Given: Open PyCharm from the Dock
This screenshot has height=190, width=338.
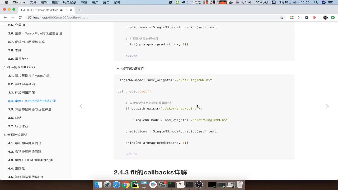Looking at the screenshot, I should (x=135, y=184).
